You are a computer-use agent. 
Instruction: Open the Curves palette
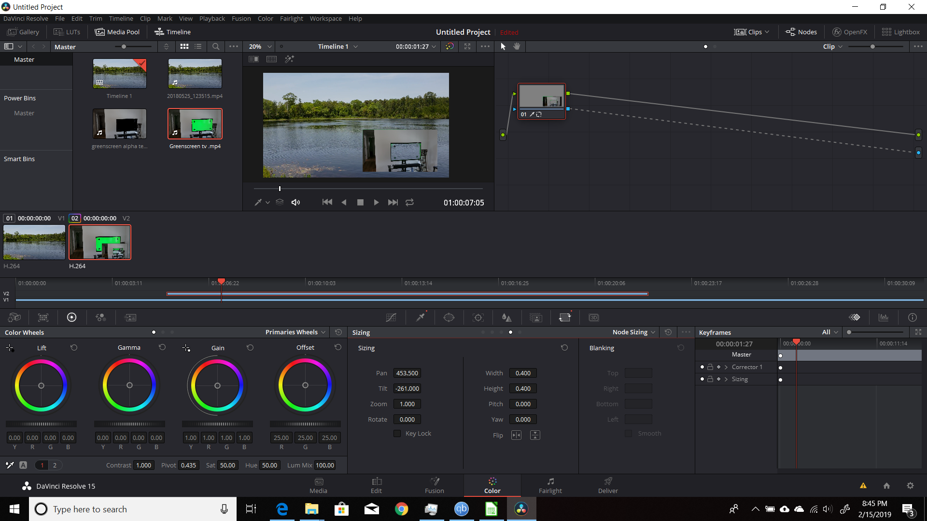(391, 317)
